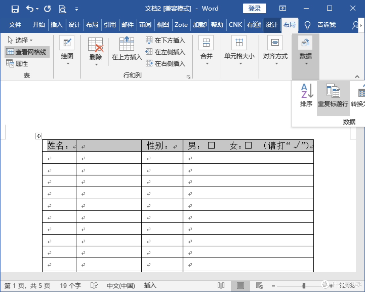The image size is (365, 292).
Task: Click 在左侧插入 insert column left
Action: pyautogui.click(x=166, y=52)
